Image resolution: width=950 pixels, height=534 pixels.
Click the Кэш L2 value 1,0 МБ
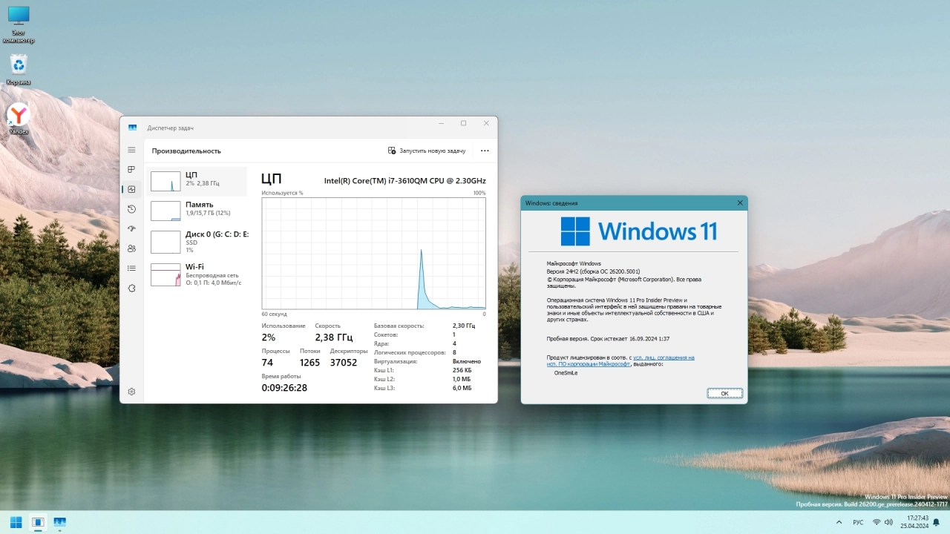point(462,379)
